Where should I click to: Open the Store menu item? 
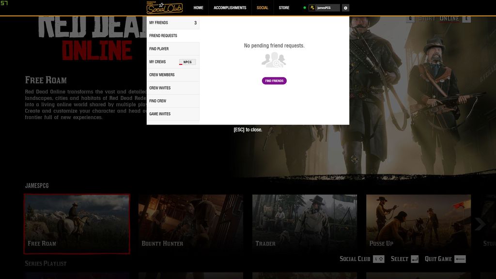pyautogui.click(x=284, y=8)
